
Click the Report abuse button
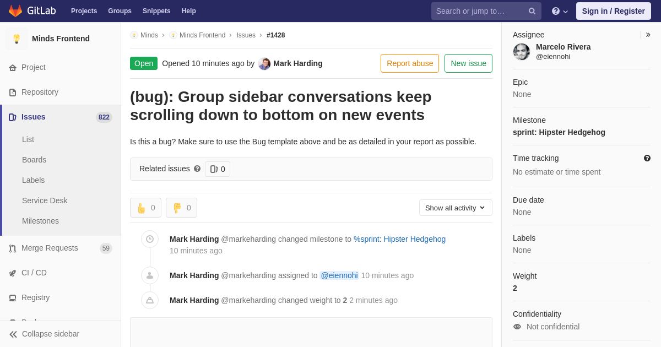[410, 63]
